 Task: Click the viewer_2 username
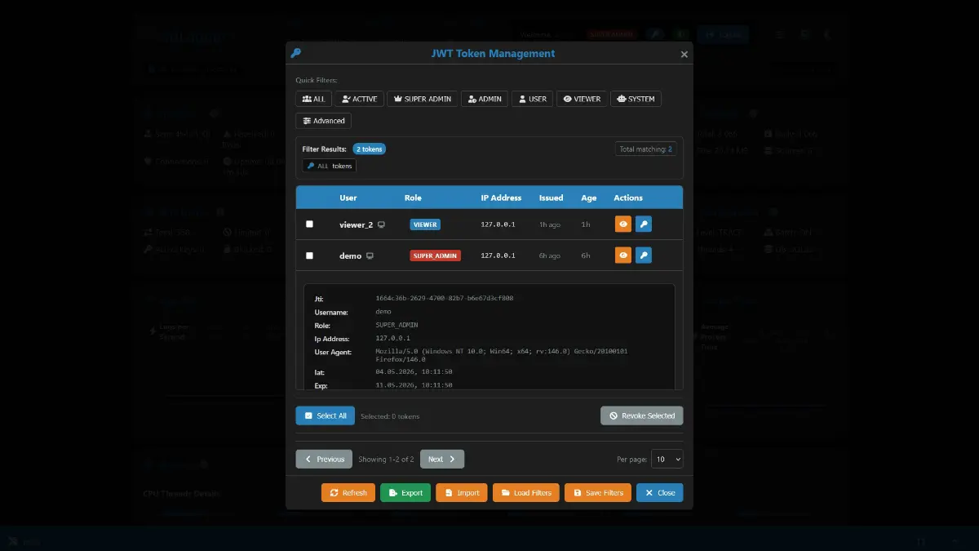click(x=356, y=224)
